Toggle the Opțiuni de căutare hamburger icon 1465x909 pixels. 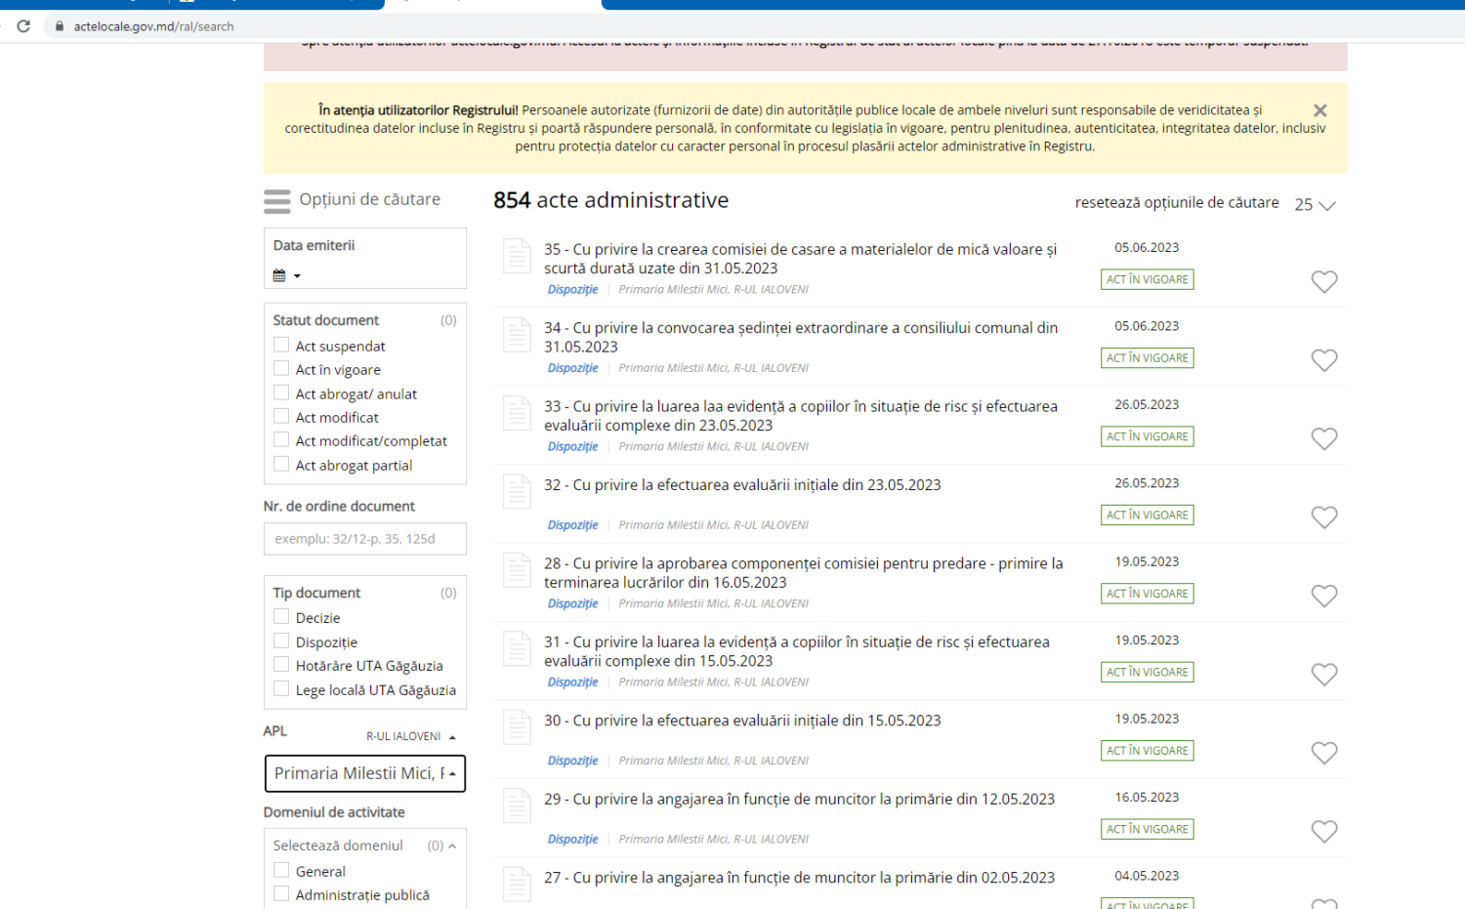(x=277, y=201)
